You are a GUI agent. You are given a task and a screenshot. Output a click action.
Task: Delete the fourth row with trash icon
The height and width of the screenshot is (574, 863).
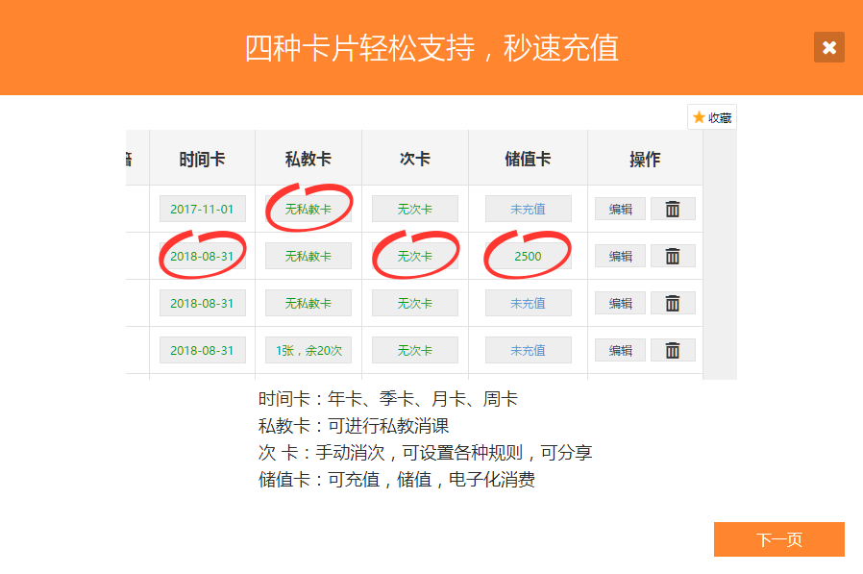click(673, 350)
